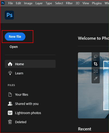Select the Lasso tool in the welcome preview
Viewport: 109px width, 133px height.
click(96, 57)
